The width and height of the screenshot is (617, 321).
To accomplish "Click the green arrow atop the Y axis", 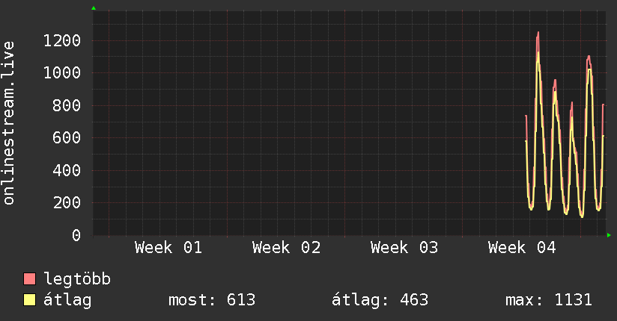I will 94,8.
